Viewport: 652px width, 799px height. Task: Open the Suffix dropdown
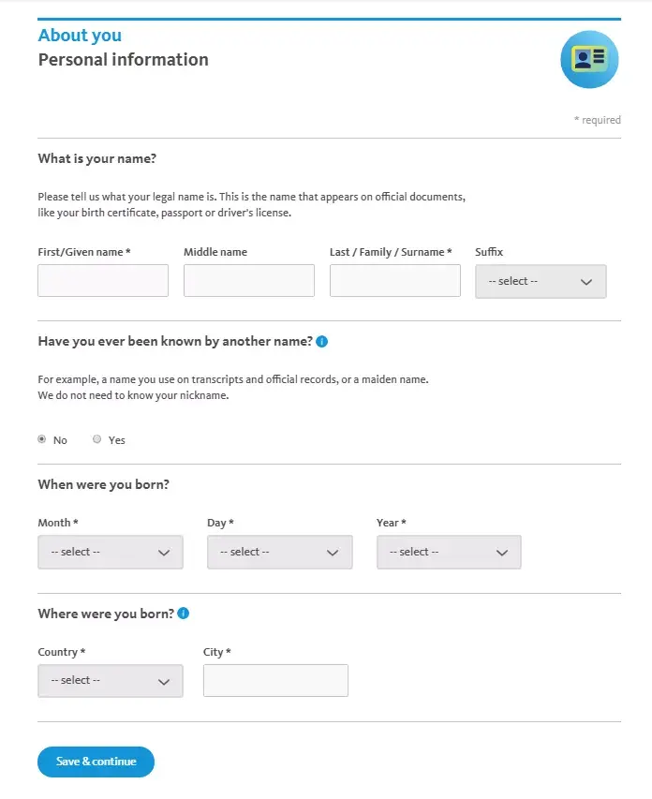pos(541,281)
